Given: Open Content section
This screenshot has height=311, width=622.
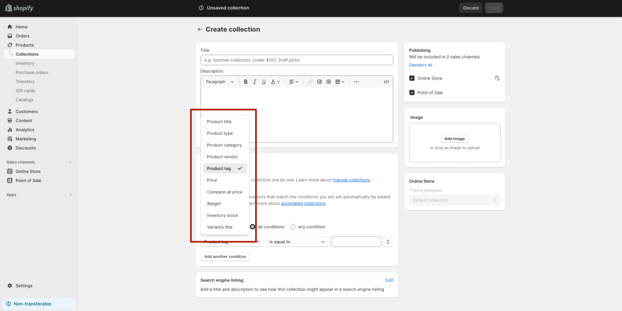Looking at the screenshot, I should tap(23, 120).
